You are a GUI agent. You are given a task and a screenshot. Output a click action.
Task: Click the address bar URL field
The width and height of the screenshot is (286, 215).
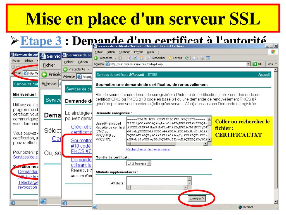click(x=178, y=64)
